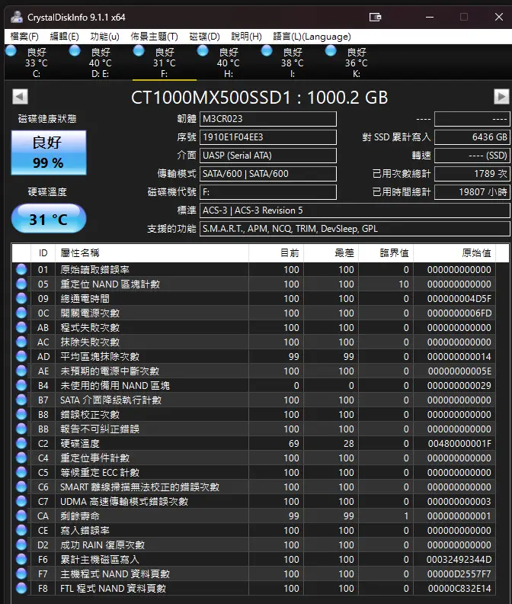Click the interface field UASP (Serial ATA)

(268, 156)
